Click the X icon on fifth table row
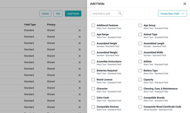190x113 pixels. [x=79, y=56]
